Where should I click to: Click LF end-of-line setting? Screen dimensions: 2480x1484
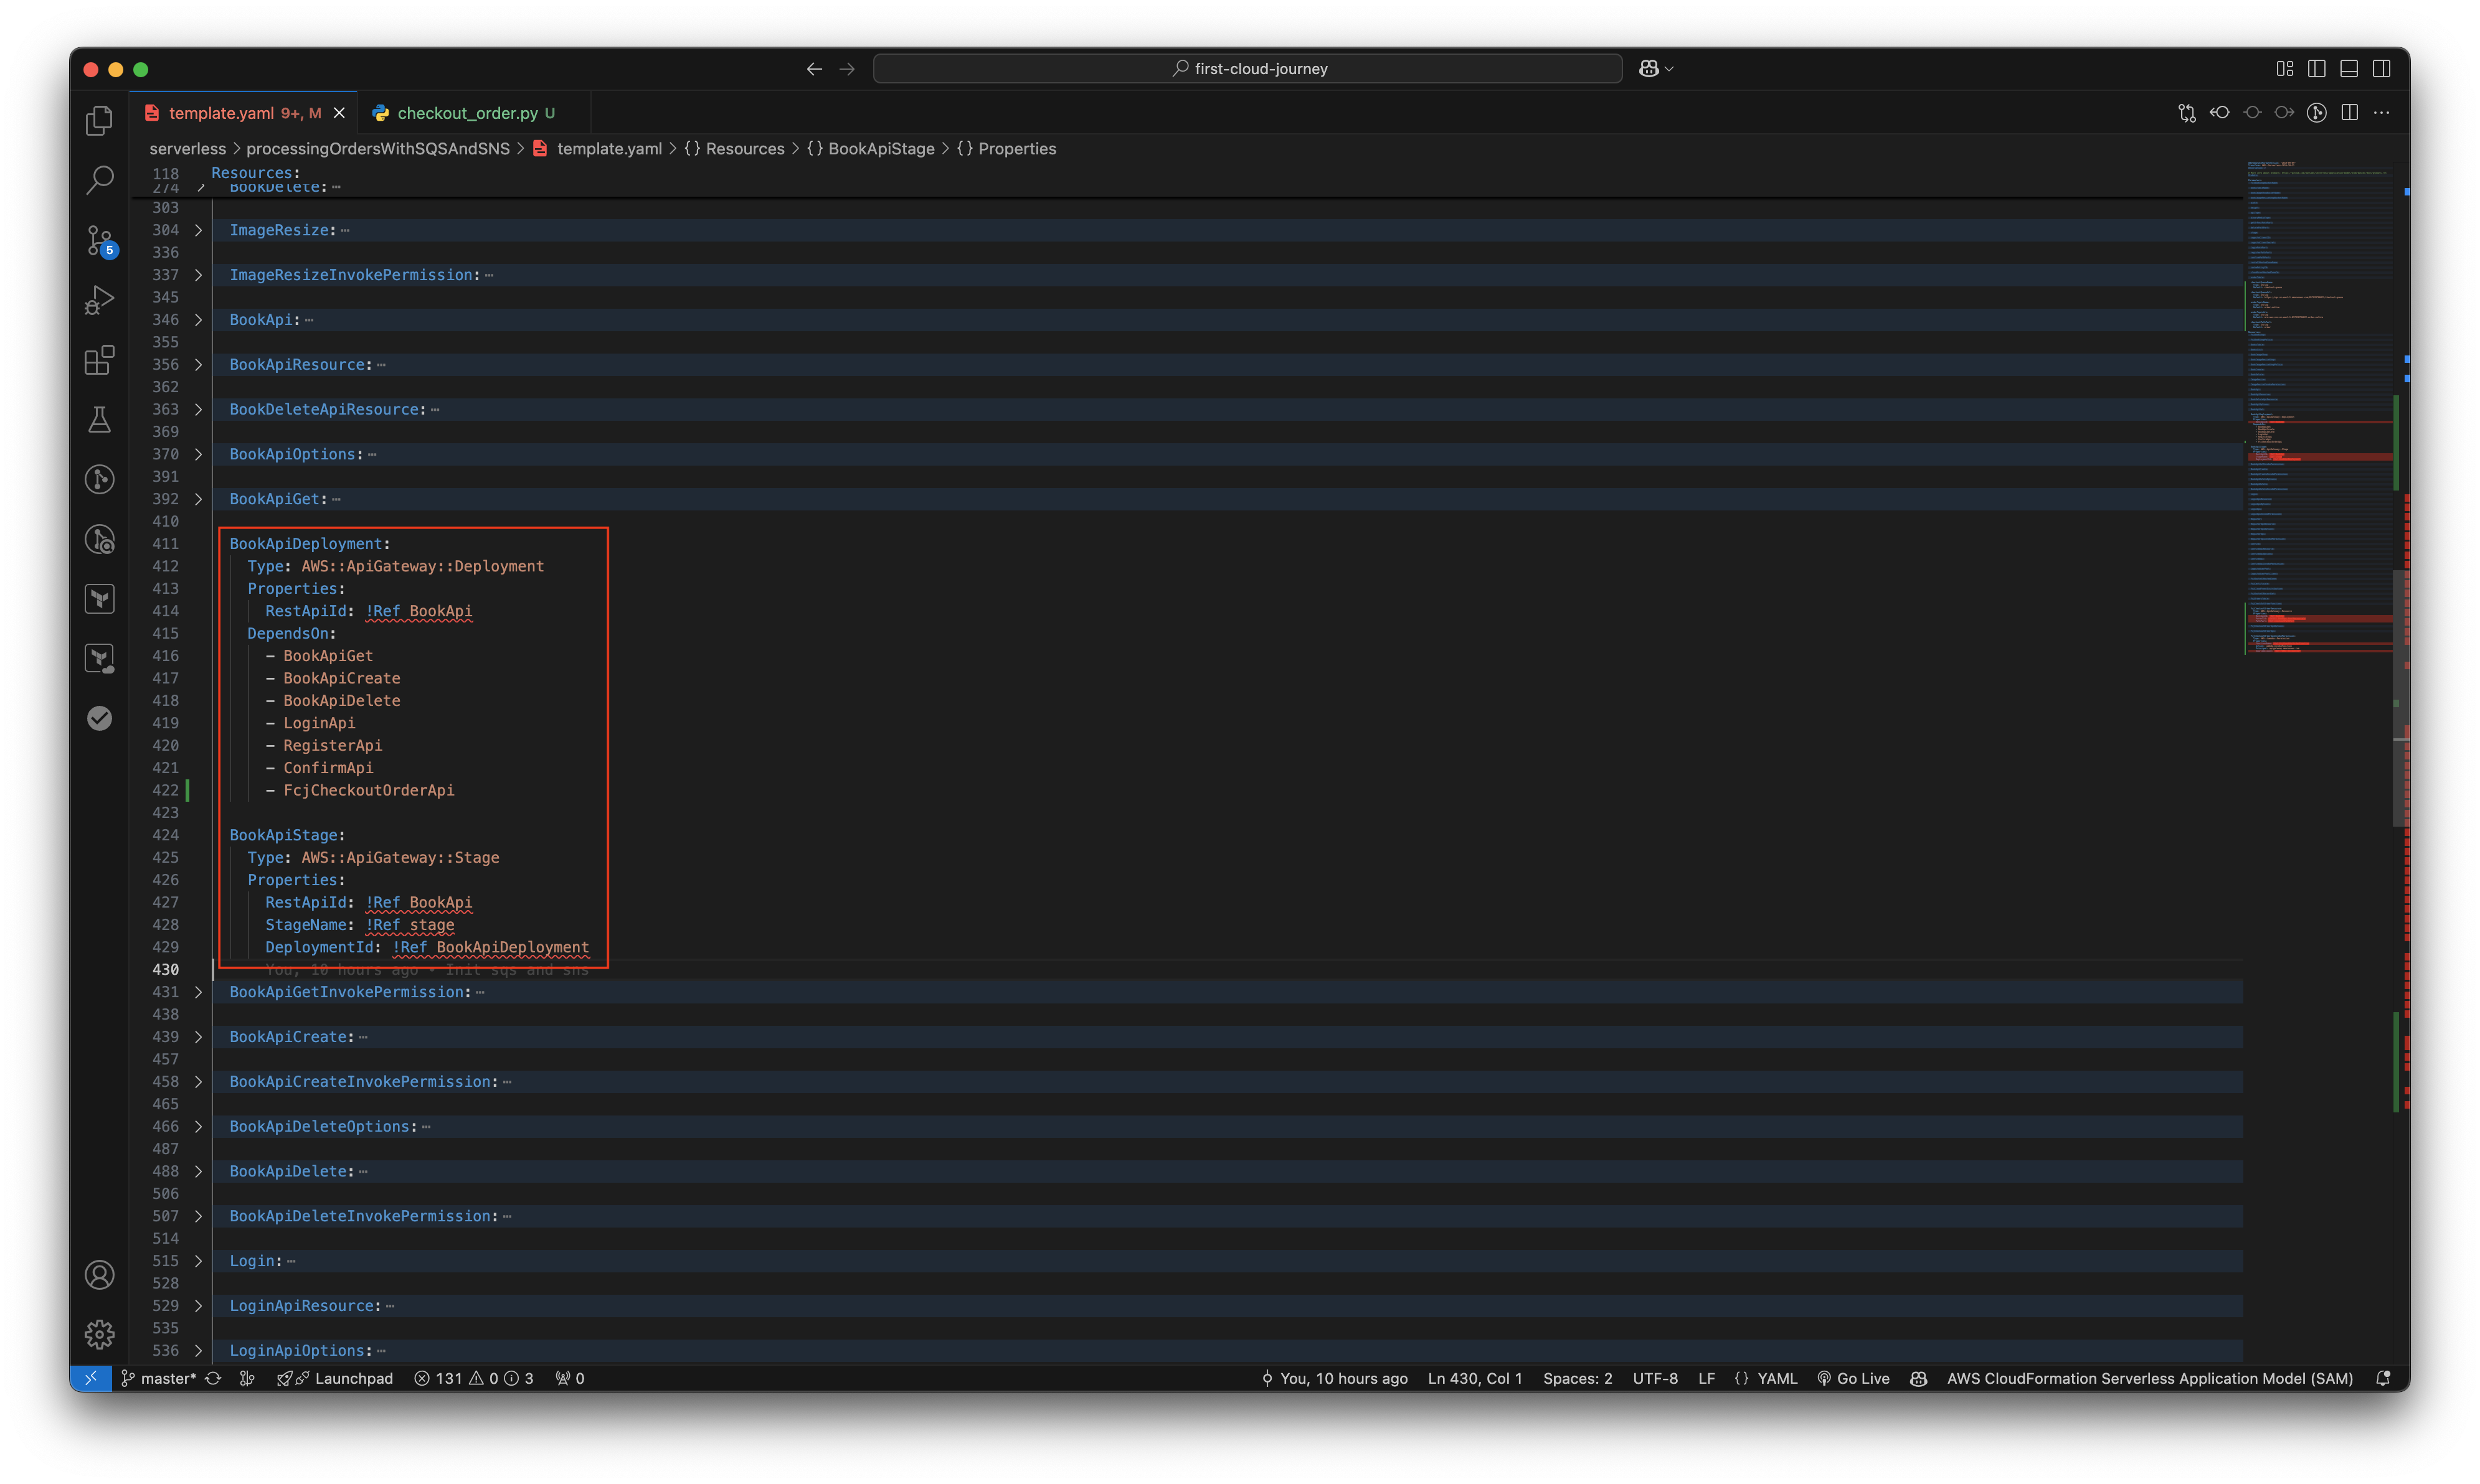(x=1706, y=1378)
